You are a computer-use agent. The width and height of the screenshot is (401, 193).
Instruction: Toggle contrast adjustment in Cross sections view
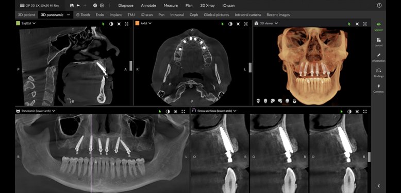click(x=349, y=112)
